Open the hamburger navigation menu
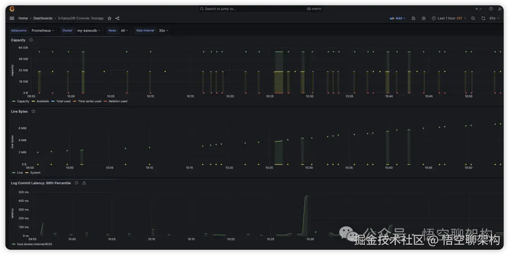 (x=12, y=18)
